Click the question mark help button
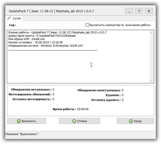 (139, 11)
